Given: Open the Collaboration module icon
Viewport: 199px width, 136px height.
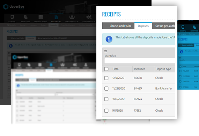Looking at the screenshot, I should (x=72, y=18).
